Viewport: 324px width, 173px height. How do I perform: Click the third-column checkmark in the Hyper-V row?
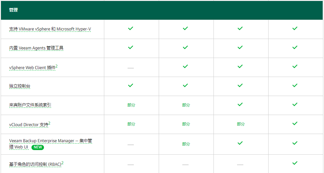(x=240, y=29)
